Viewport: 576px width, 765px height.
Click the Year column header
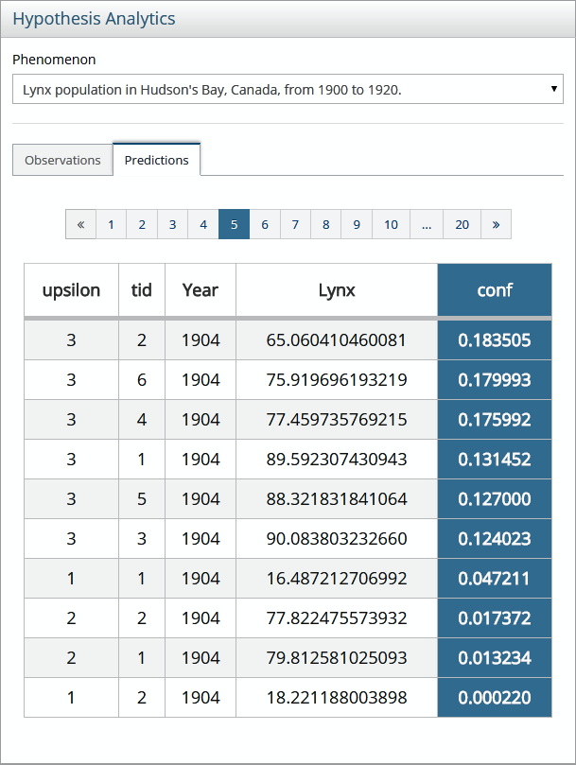201,290
